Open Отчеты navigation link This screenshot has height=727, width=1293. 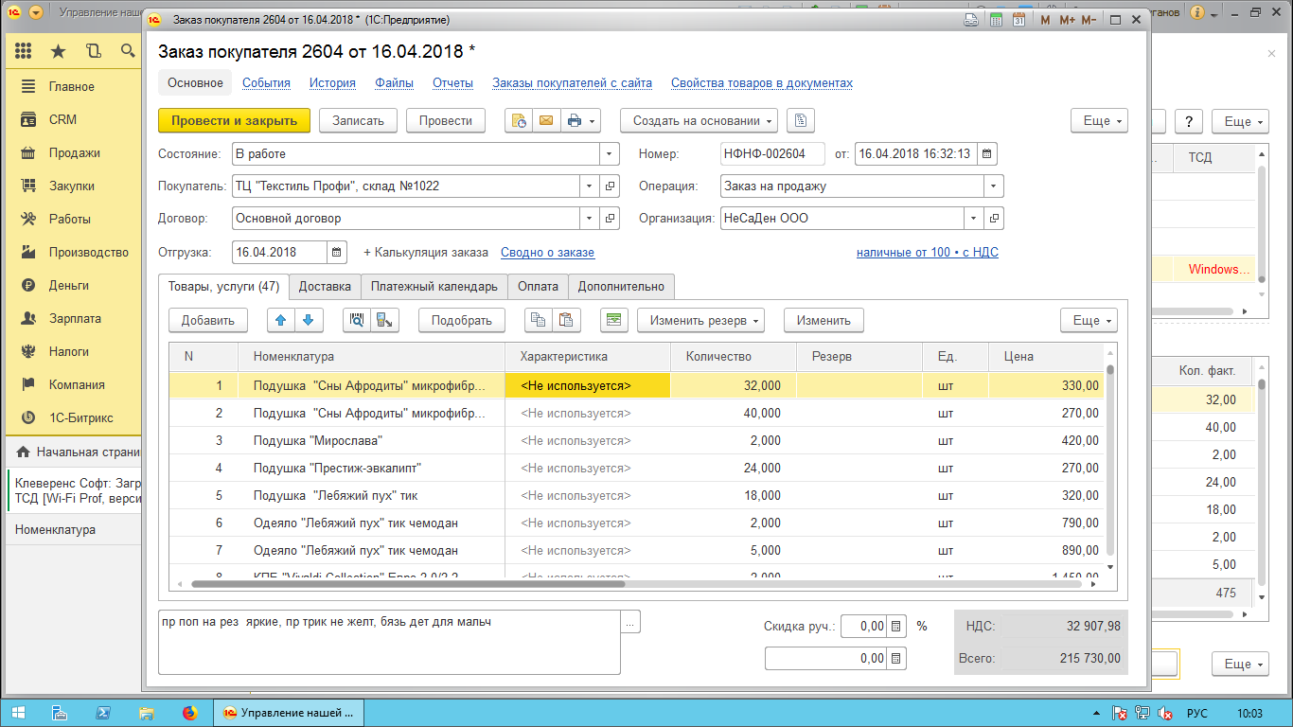click(x=452, y=83)
